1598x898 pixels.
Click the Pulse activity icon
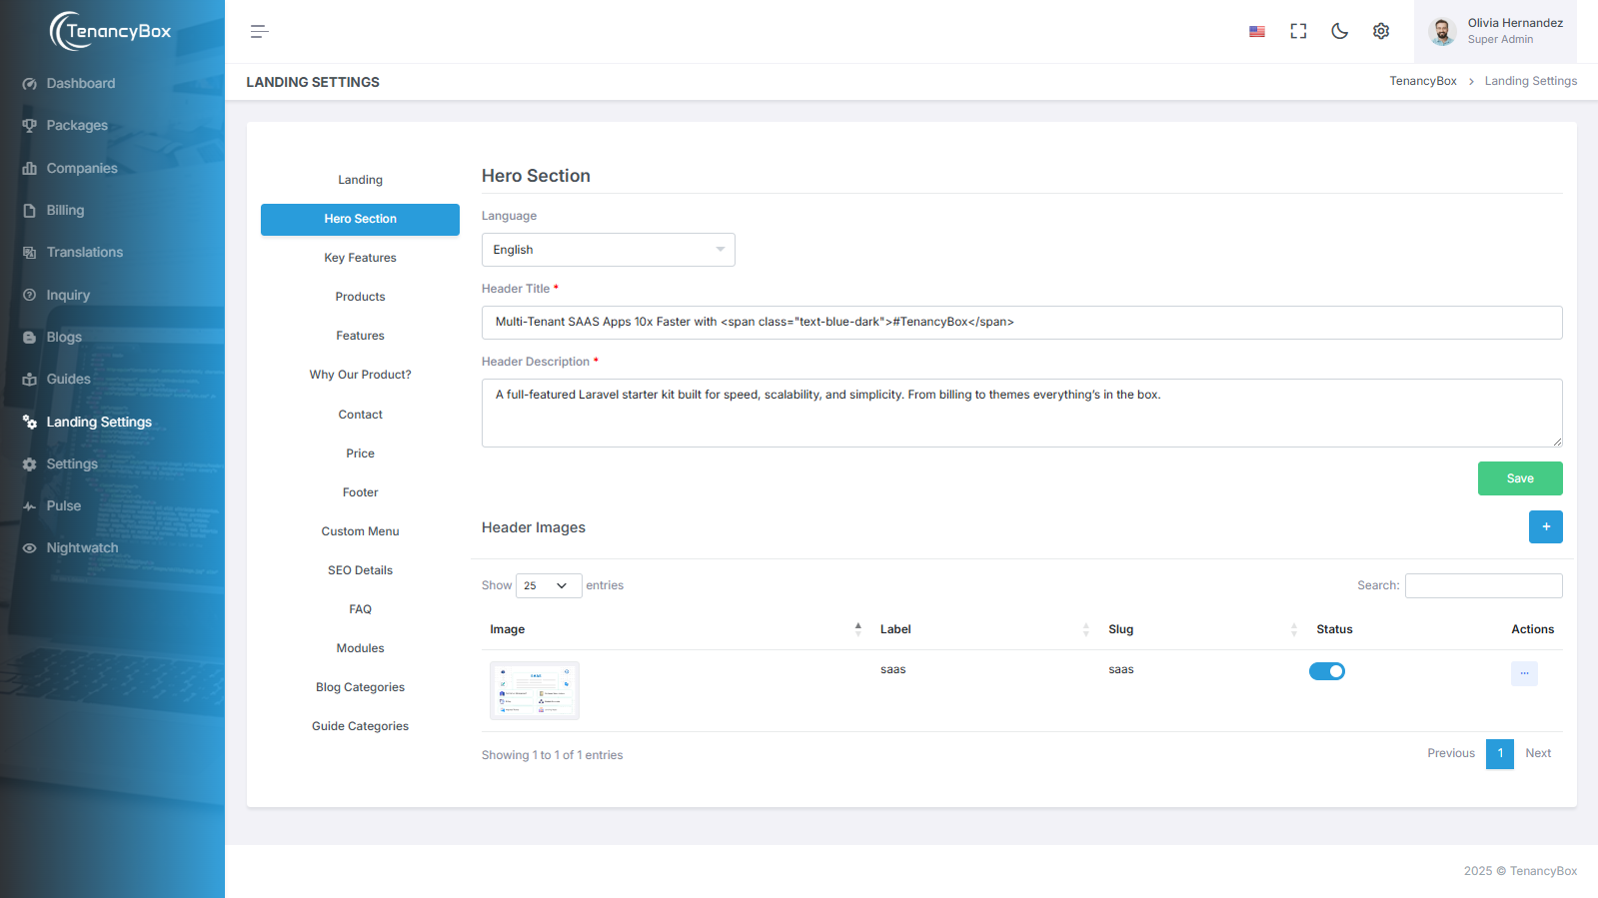coord(30,506)
